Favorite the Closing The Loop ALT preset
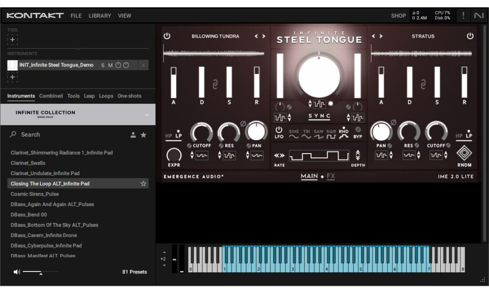Screen dimensions: 489x293 [143, 184]
